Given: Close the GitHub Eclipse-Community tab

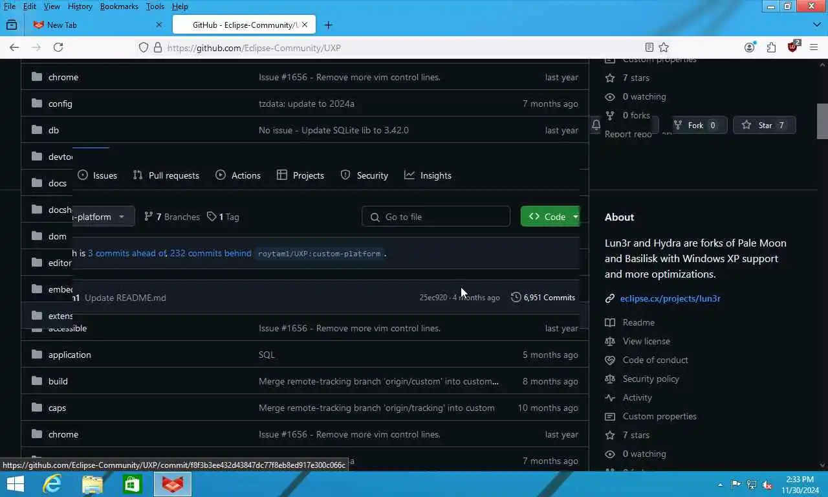Looking at the screenshot, I should (306, 25).
